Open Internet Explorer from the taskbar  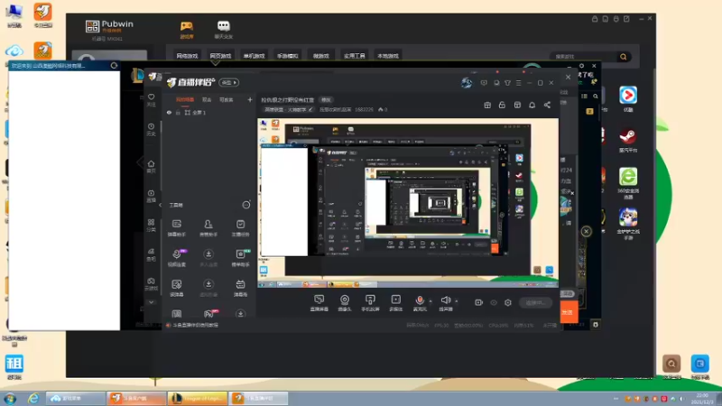[x=32, y=398]
